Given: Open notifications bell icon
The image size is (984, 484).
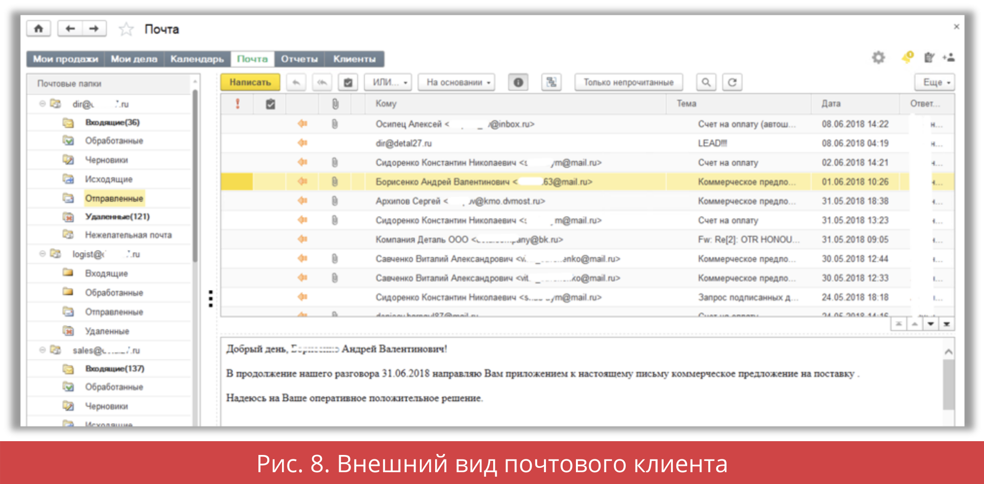Looking at the screenshot, I should pyautogui.click(x=908, y=57).
